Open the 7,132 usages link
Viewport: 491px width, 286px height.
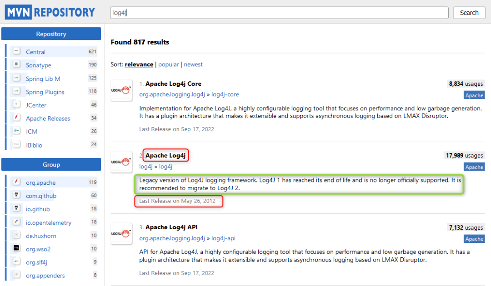coord(466,227)
